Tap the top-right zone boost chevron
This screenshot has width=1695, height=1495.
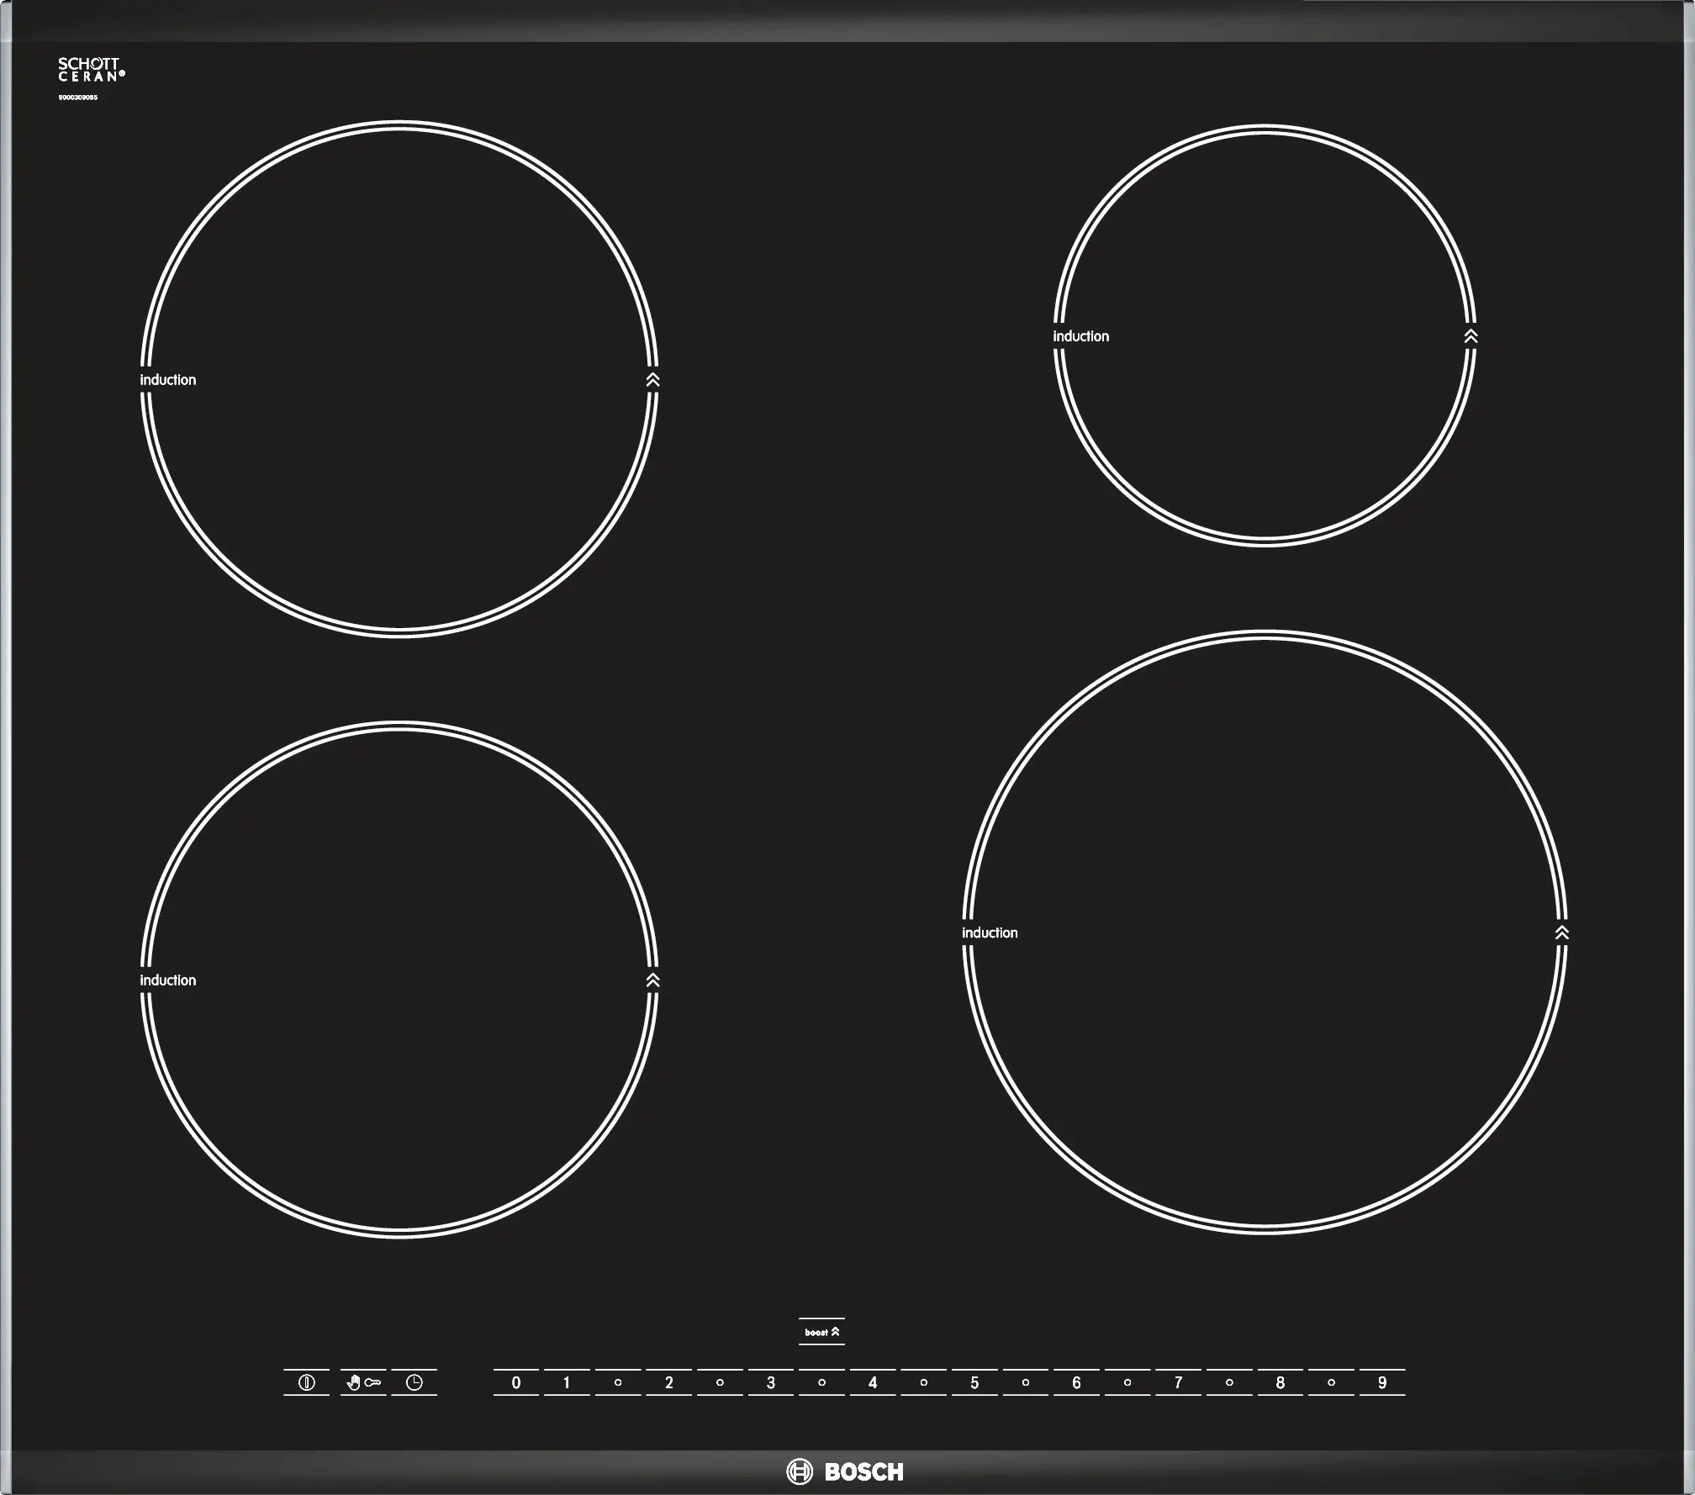(1471, 336)
